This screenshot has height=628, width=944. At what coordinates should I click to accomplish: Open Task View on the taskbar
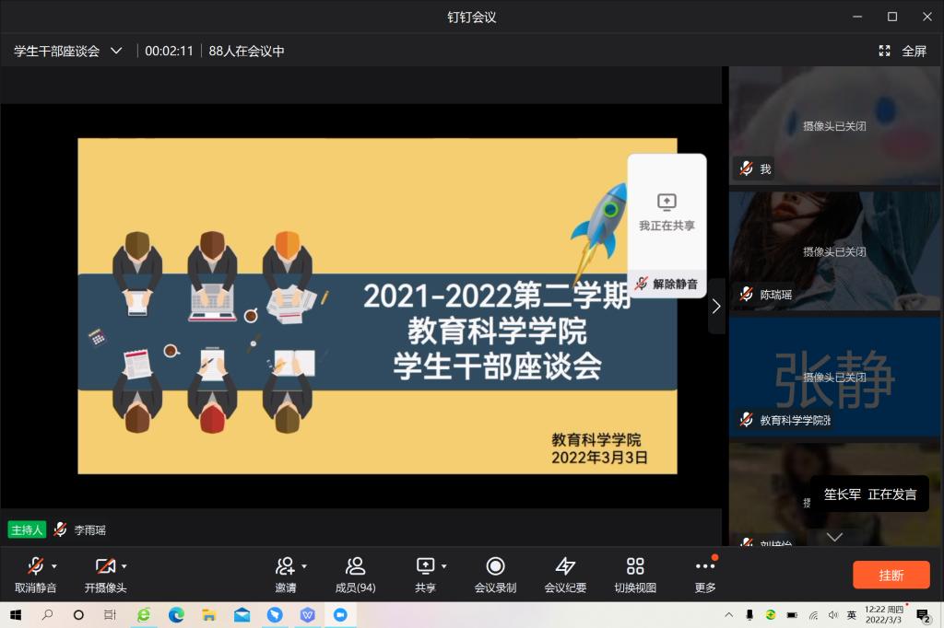110,615
